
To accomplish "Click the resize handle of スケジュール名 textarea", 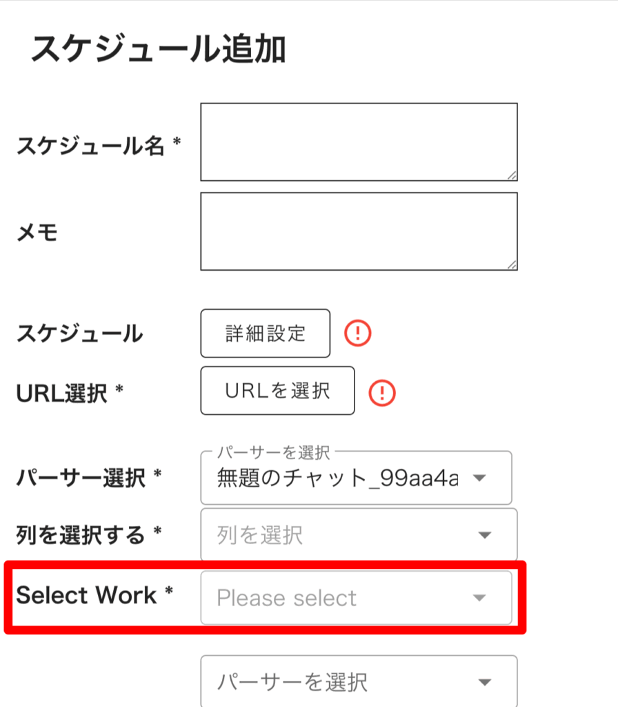I will click(511, 175).
